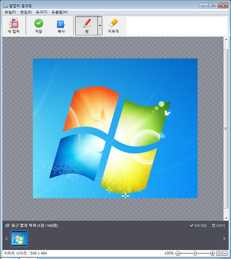Copy the image using the 복사 icon
The image size is (231, 259).
coord(61,26)
